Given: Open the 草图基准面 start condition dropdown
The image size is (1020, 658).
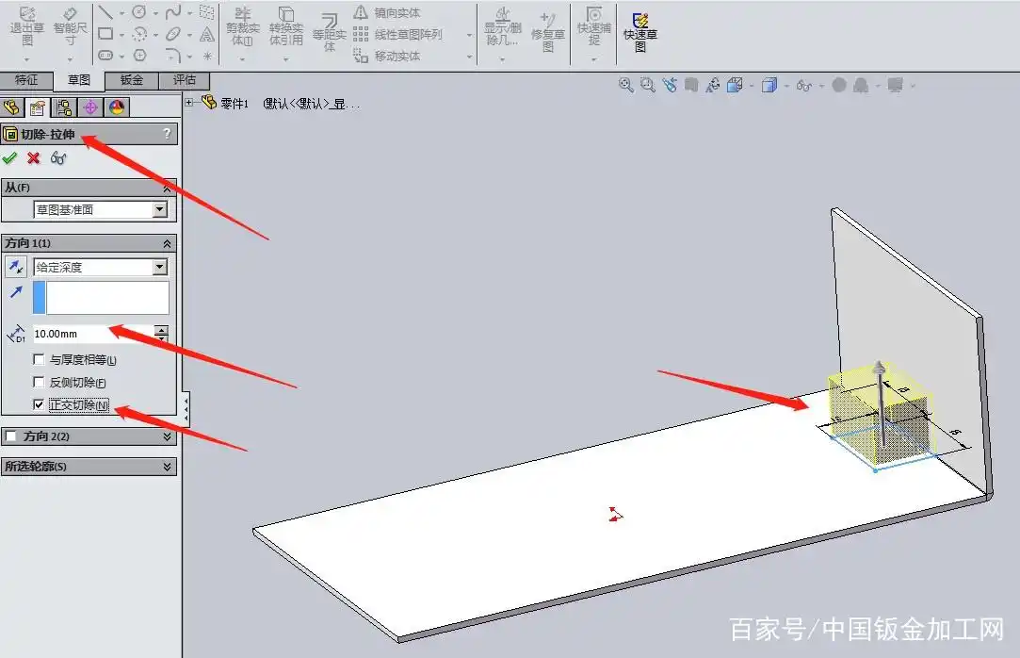Looking at the screenshot, I should coord(160,209).
